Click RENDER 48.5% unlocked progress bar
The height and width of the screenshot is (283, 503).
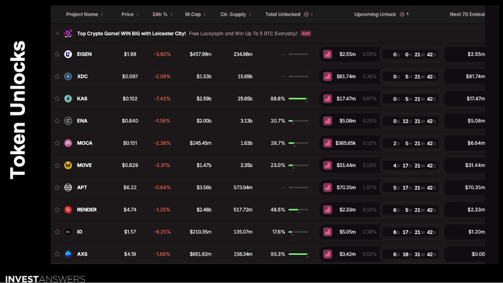[x=298, y=209]
